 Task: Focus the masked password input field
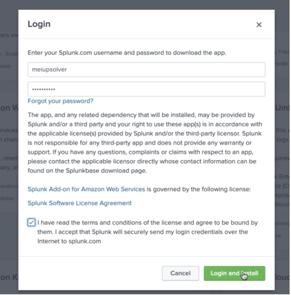coord(146,89)
